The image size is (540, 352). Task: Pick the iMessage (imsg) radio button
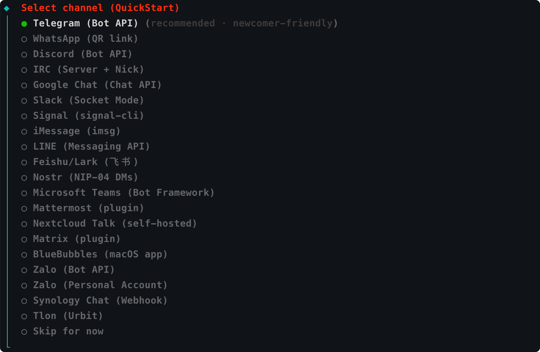(x=24, y=132)
